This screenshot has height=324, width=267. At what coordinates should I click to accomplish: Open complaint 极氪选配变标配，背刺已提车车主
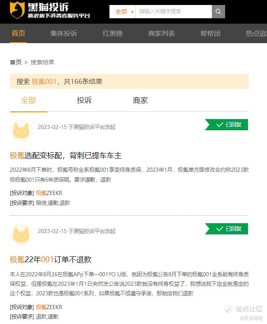pos(66,156)
